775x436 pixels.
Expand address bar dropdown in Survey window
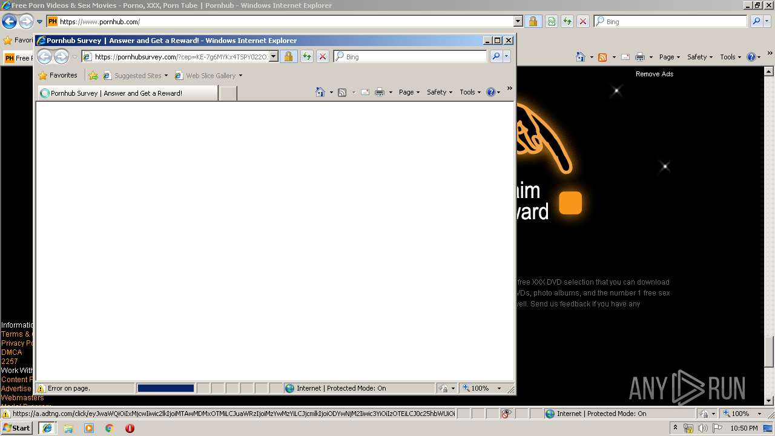(x=274, y=56)
